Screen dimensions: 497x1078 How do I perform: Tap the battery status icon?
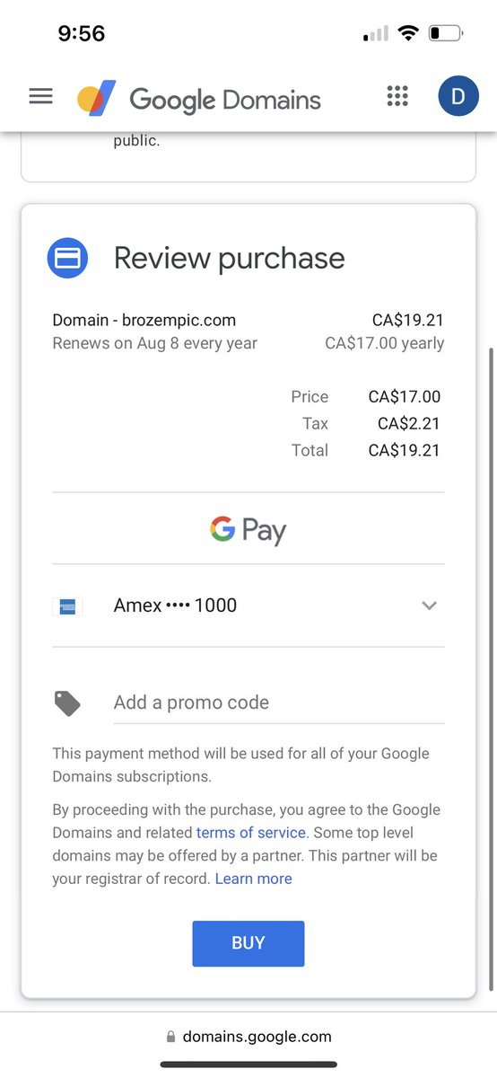click(x=446, y=34)
